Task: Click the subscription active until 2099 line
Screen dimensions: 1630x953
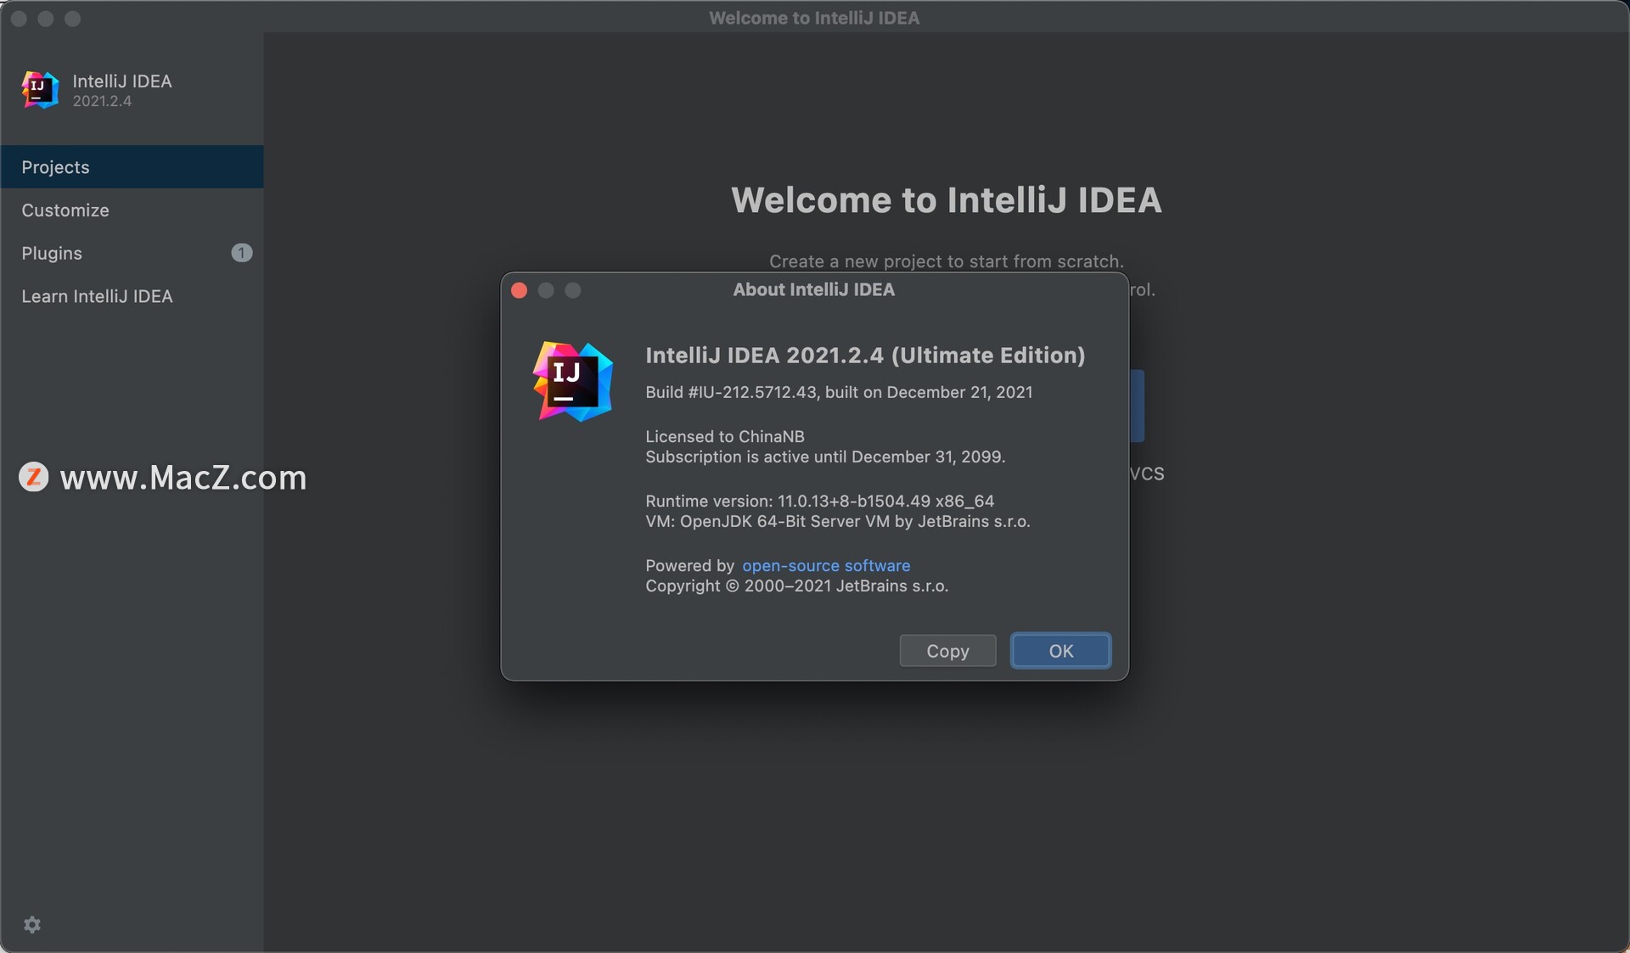Action: 825,457
